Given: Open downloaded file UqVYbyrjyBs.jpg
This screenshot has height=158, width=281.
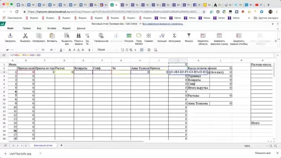Looking at the screenshot, I should pyautogui.click(x=20, y=154).
